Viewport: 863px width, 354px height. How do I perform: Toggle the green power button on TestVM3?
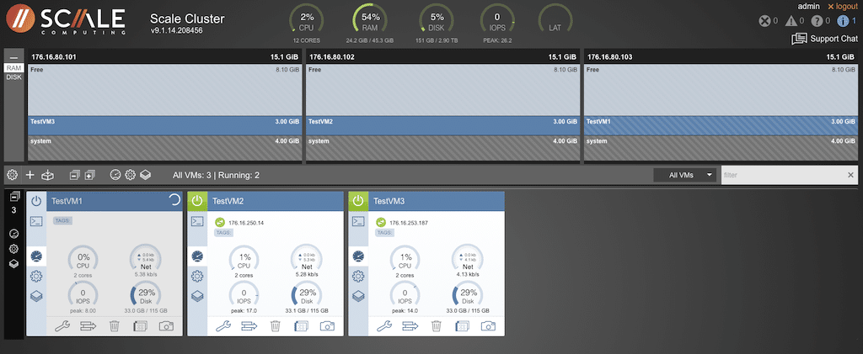coord(358,201)
